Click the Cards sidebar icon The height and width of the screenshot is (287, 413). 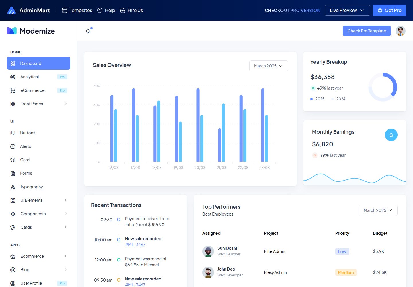[x=13, y=227]
